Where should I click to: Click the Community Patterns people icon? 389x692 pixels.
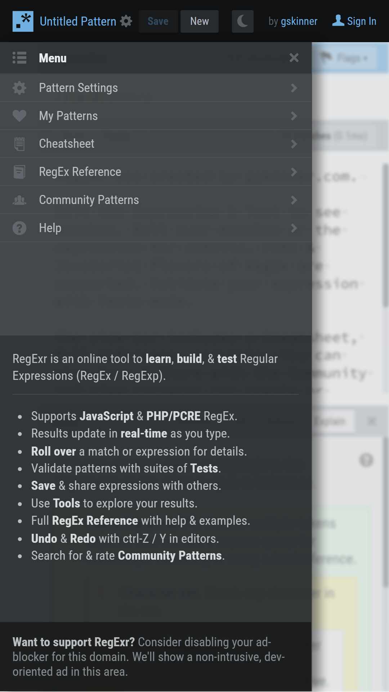coord(19,200)
